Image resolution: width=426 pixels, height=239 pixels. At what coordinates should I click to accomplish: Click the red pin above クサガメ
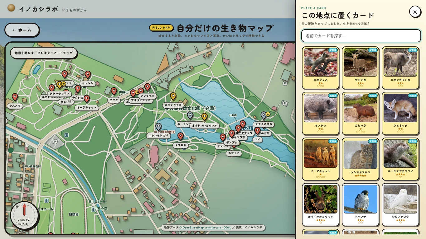(x=180, y=137)
